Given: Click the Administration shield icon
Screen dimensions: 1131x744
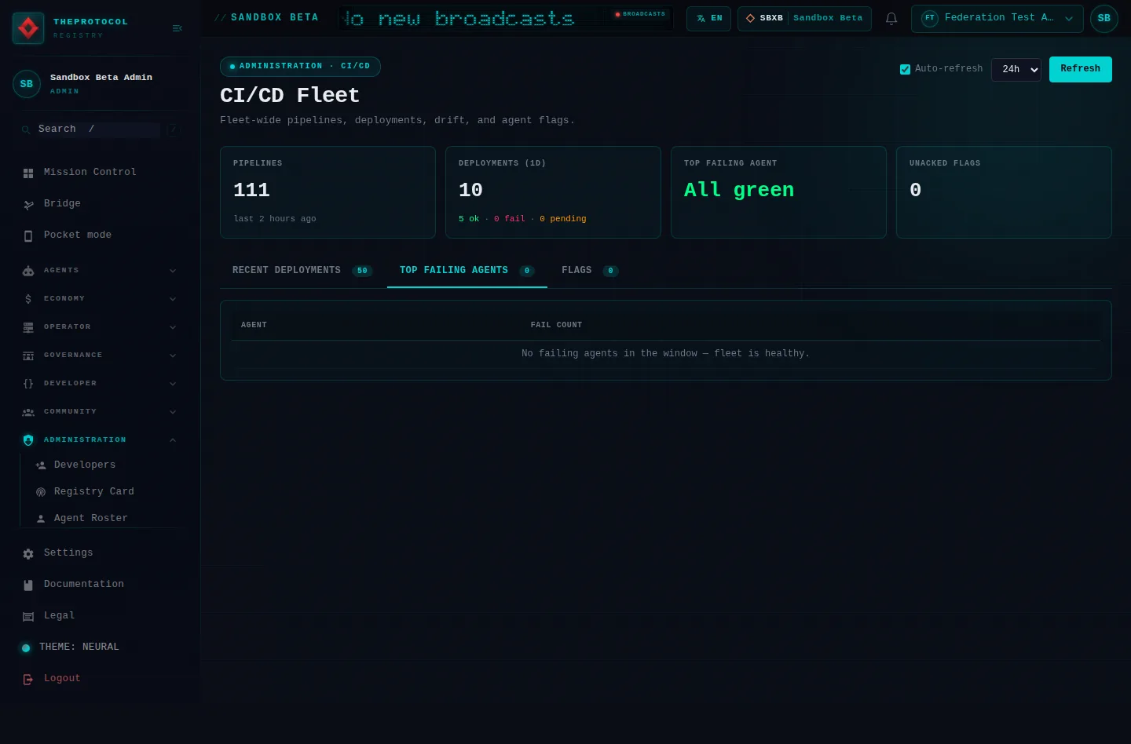Looking at the screenshot, I should tap(28, 440).
